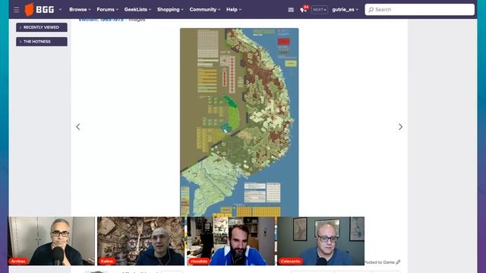486x273 pixels.
Task: Go to the next image arrow
Action: (x=400, y=127)
